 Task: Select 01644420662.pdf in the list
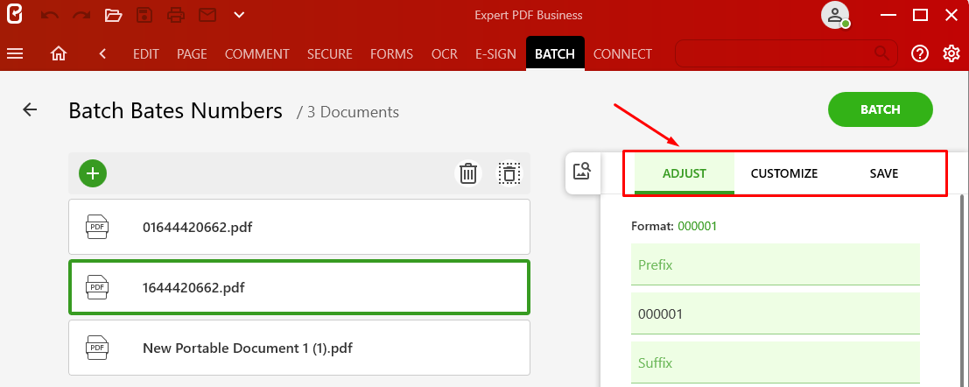[299, 227]
